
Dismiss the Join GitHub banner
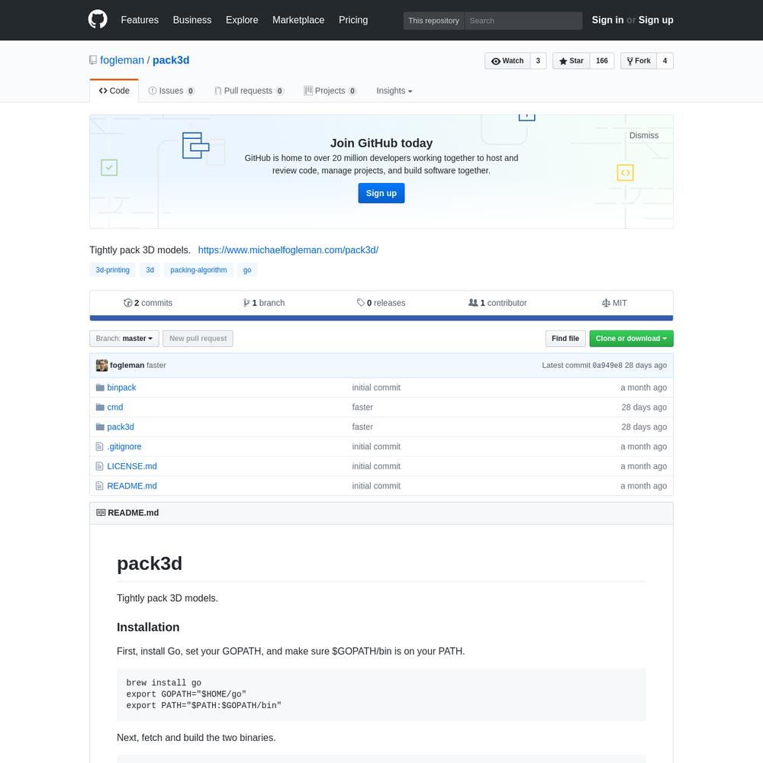pos(643,135)
